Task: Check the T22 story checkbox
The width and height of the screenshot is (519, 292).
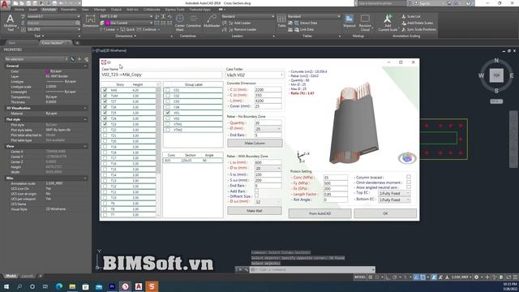Action: pyautogui.click(x=105, y=130)
